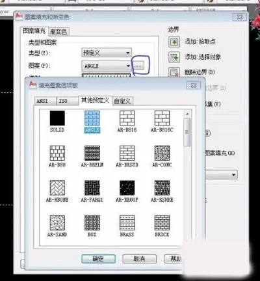Click the Add: Select Objects boundary icon

[174, 57]
